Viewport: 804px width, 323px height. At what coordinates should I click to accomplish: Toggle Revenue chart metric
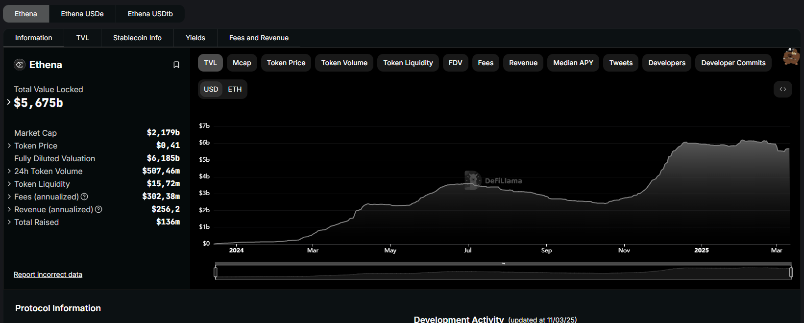point(523,63)
